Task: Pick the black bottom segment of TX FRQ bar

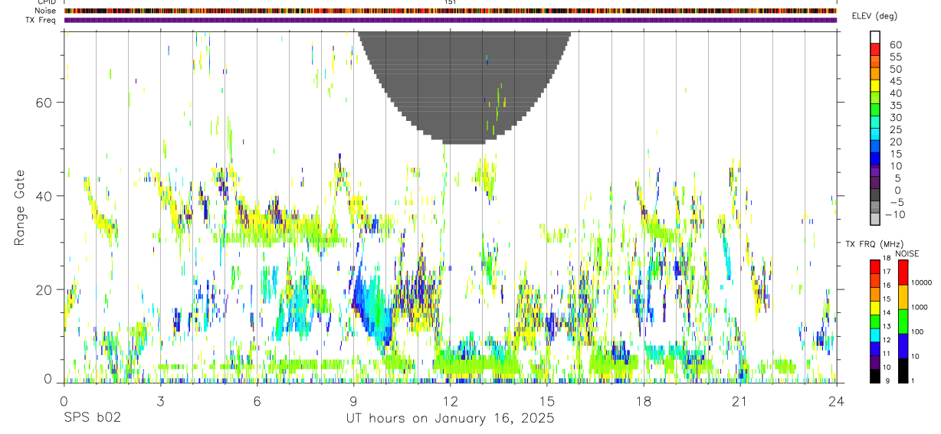Action: coord(875,375)
